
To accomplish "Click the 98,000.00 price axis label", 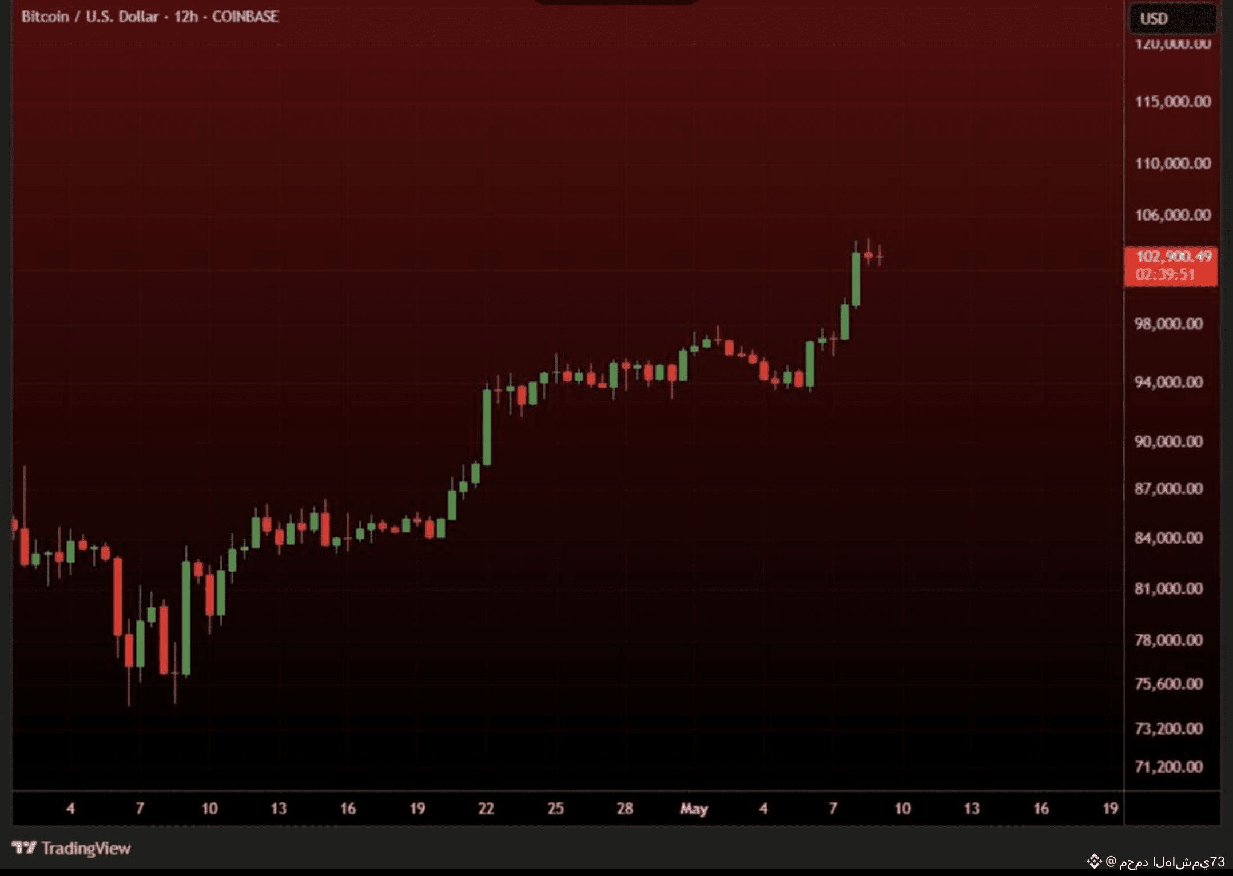I will (x=1168, y=324).
